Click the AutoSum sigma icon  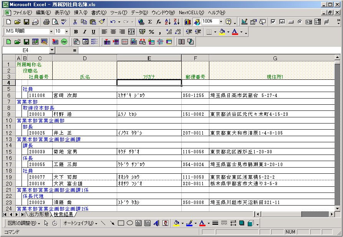tap(150, 21)
